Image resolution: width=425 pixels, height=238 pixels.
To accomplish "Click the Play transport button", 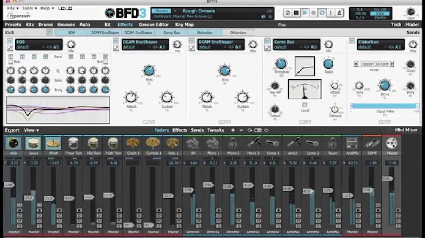I will (x=305, y=13).
